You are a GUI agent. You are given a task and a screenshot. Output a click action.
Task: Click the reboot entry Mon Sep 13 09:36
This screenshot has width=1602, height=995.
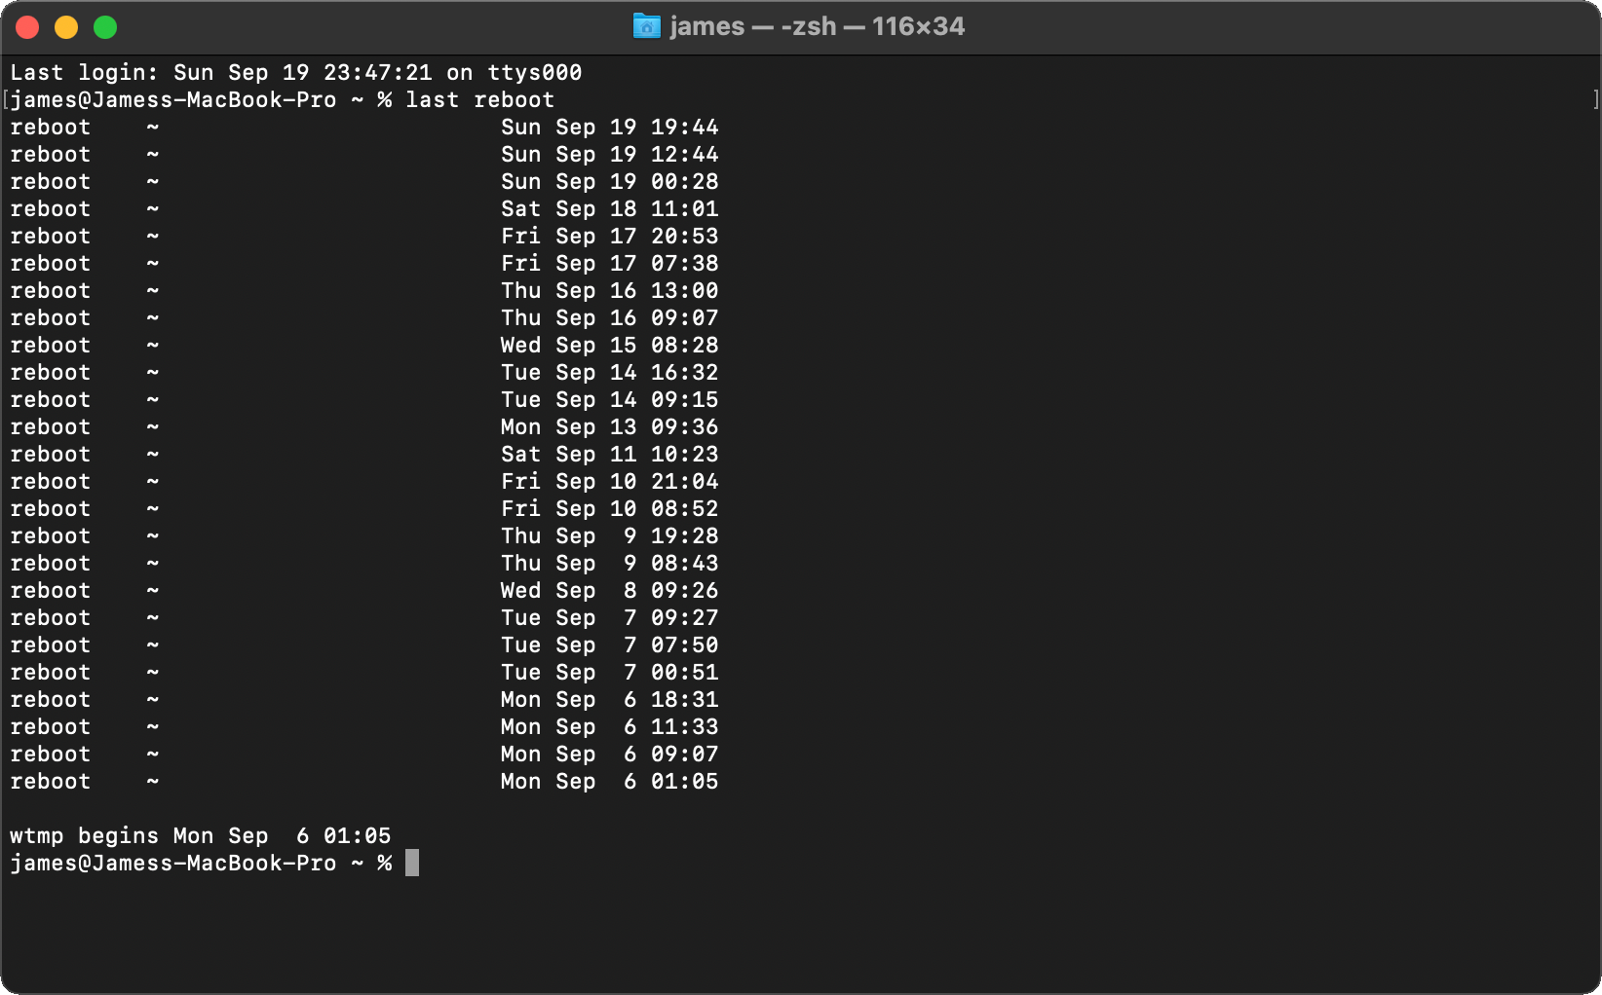[364, 427]
